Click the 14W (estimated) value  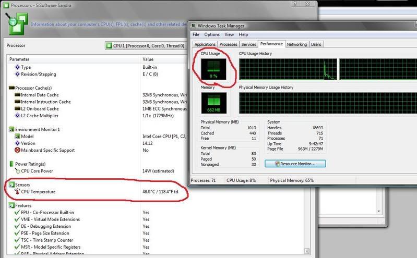pos(158,171)
